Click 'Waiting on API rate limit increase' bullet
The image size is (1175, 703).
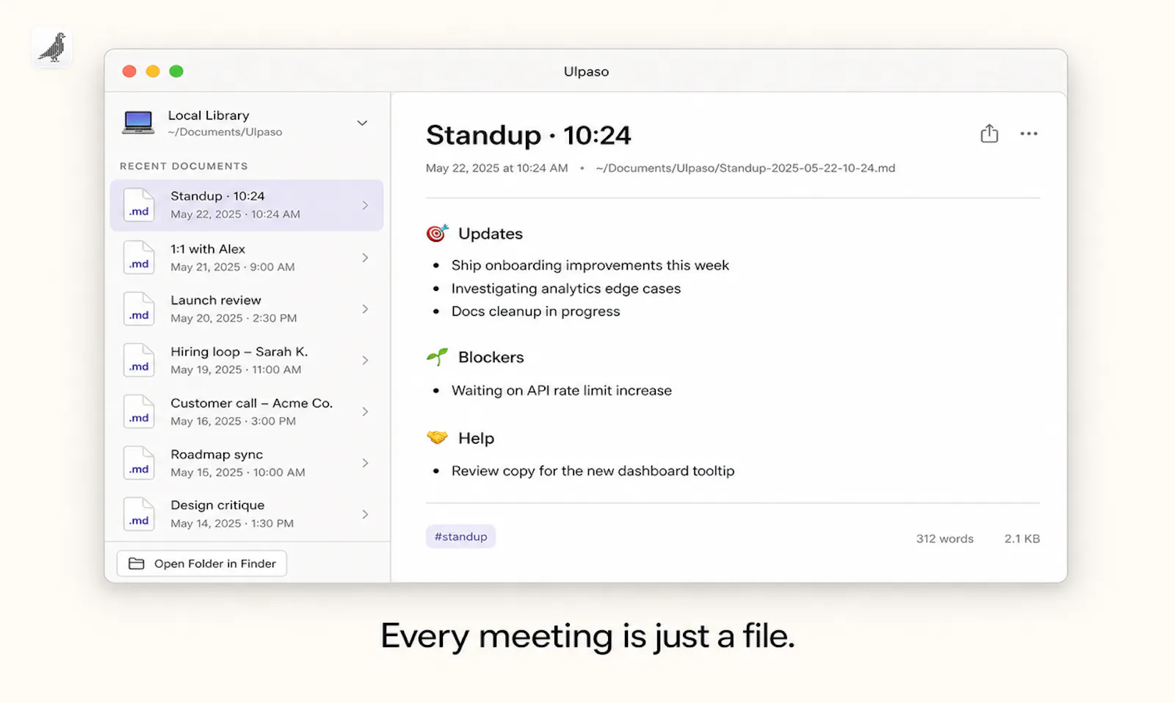pyautogui.click(x=562, y=390)
